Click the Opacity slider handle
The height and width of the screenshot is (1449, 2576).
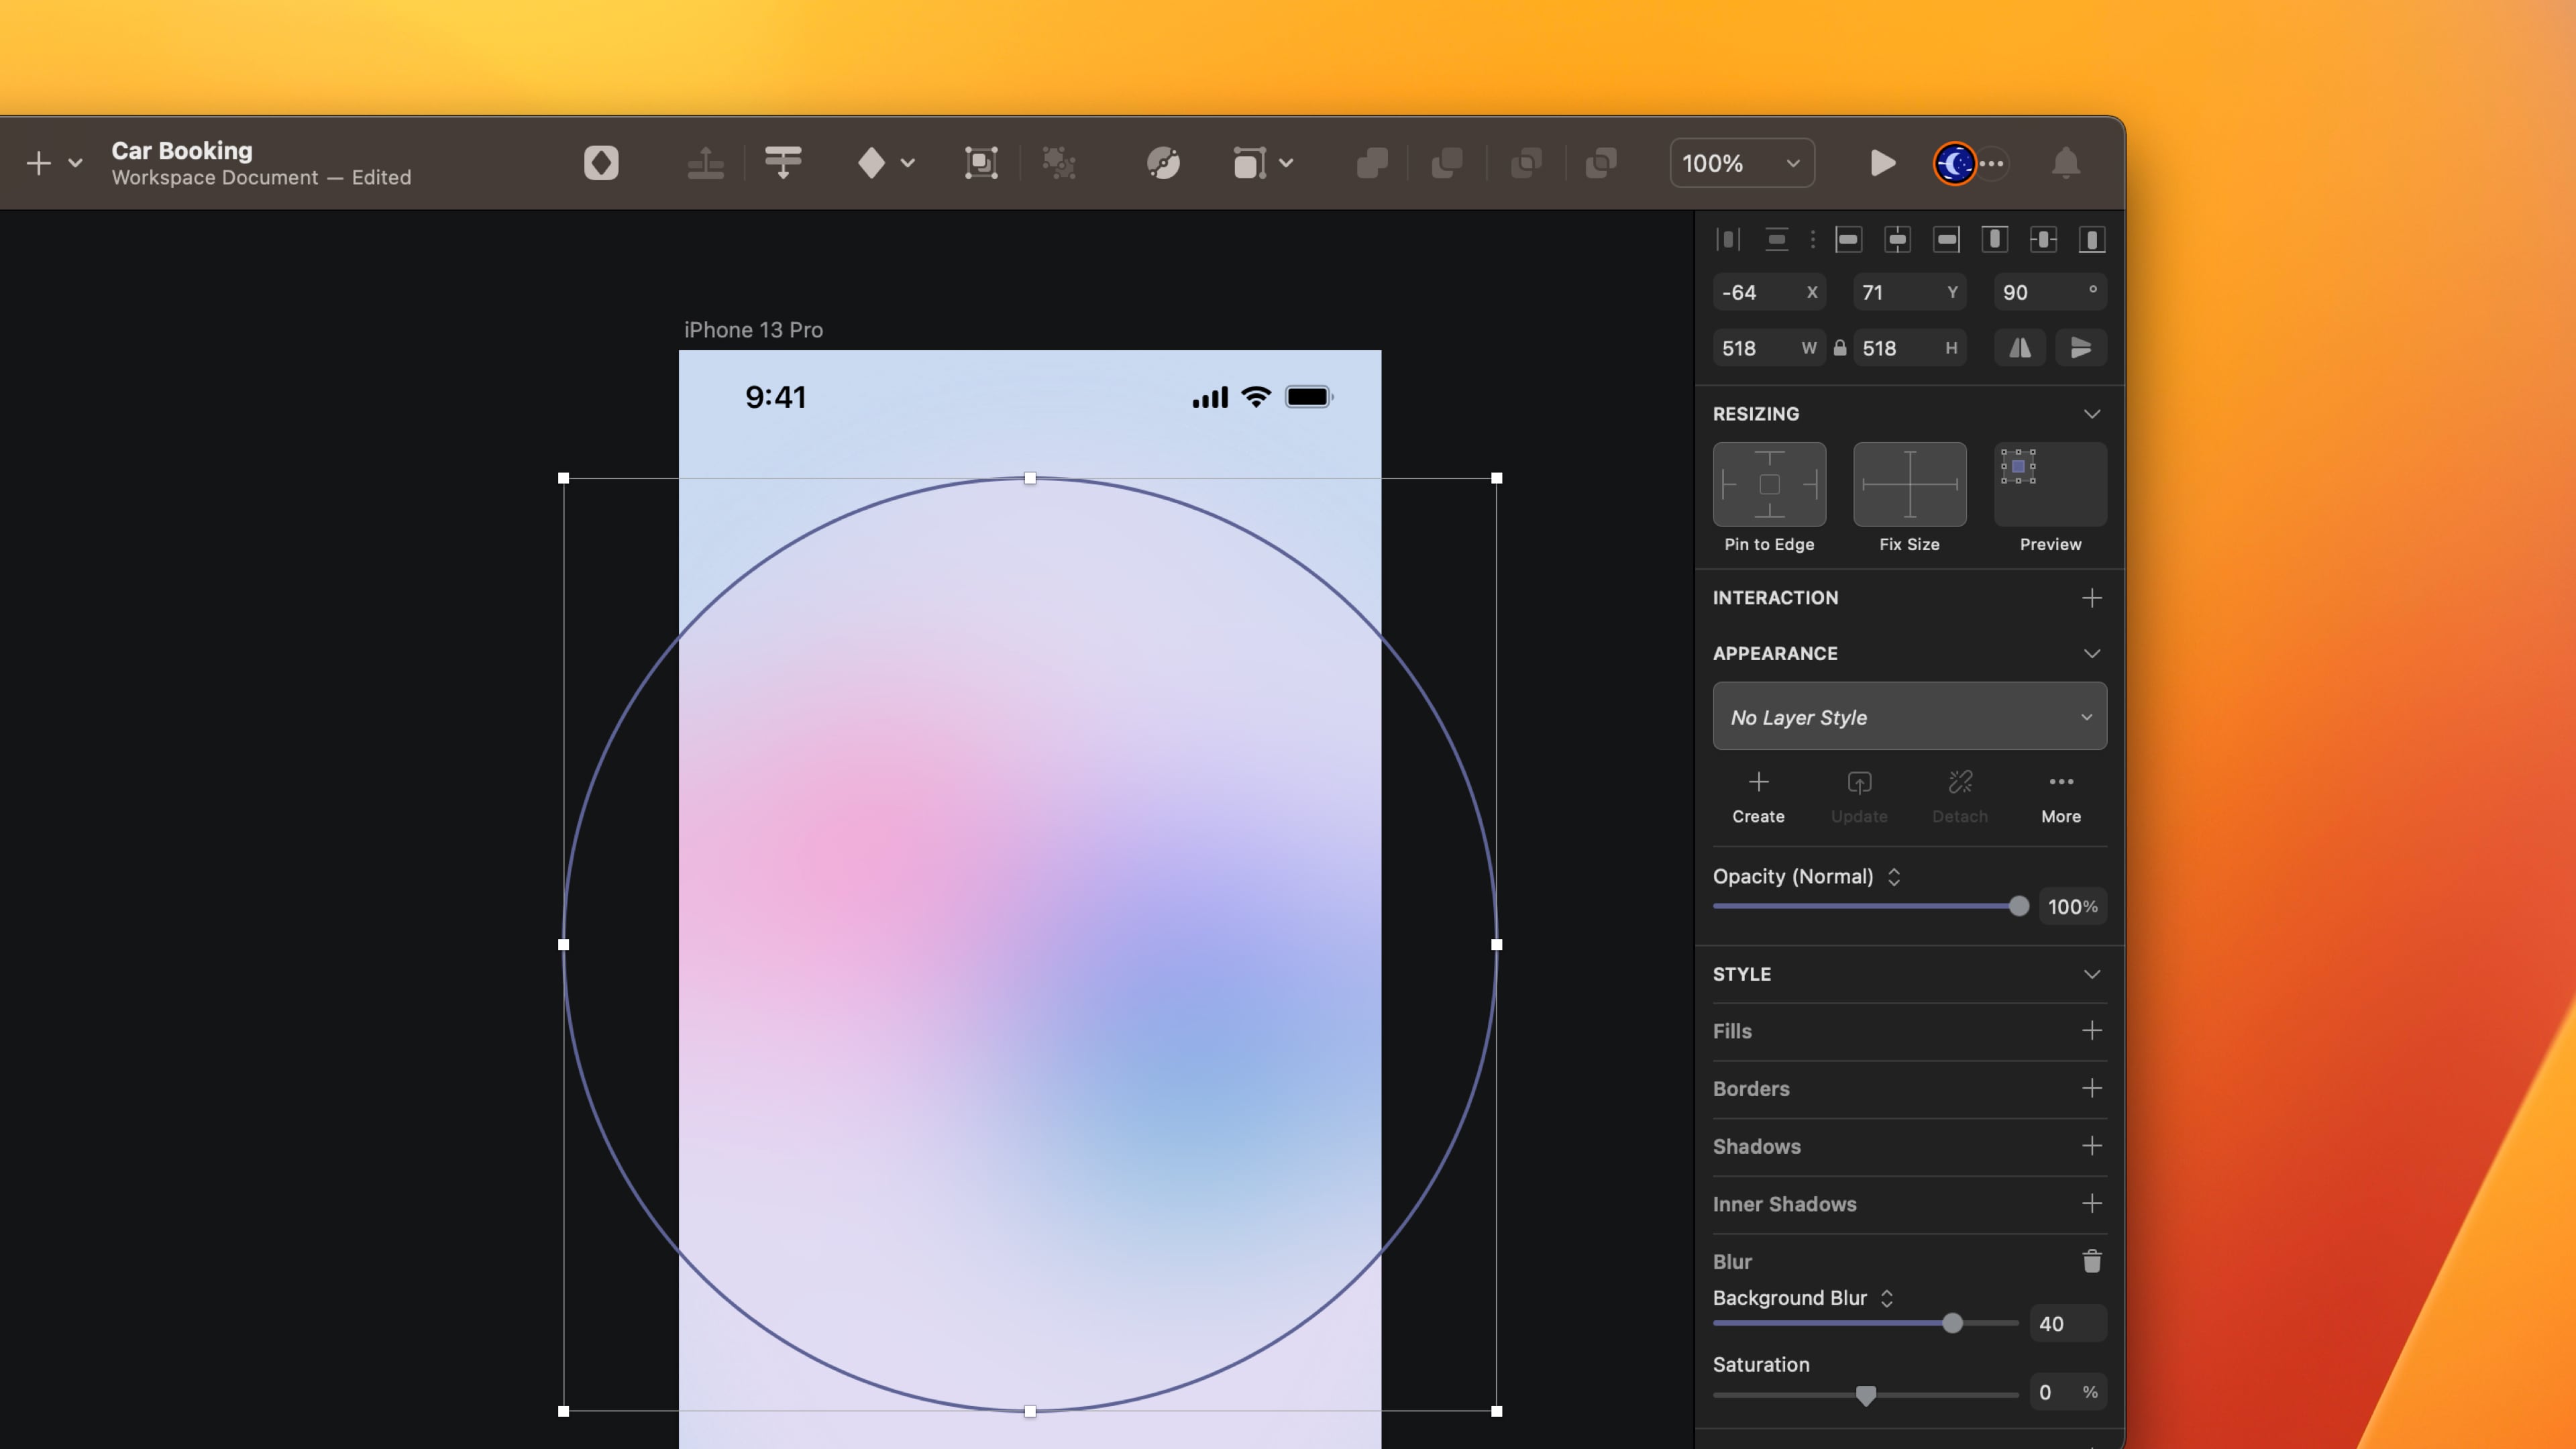click(2018, 906)
